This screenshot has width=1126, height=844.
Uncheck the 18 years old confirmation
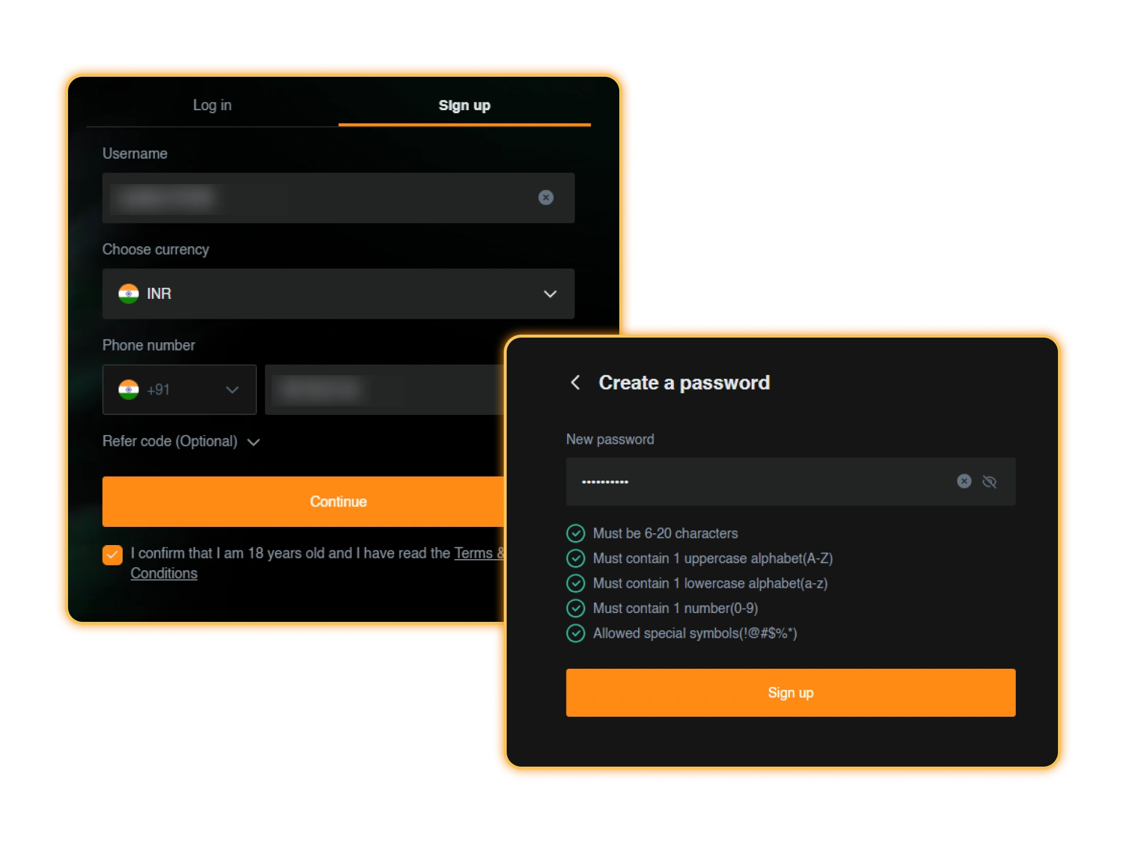click(112, 554)
